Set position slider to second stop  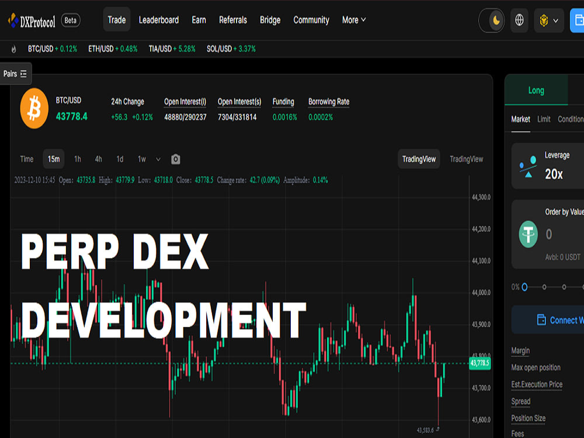[x=544, y=287]
